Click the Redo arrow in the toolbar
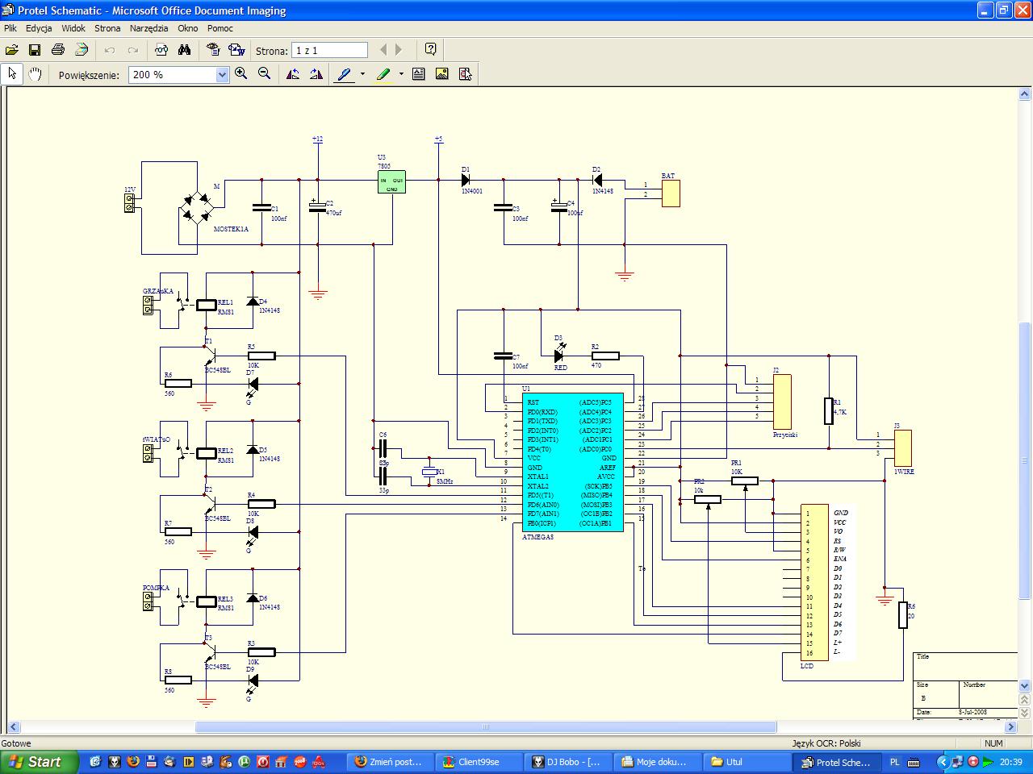The height and width of the screenshot is (774, 1033). tap(133, 50)
